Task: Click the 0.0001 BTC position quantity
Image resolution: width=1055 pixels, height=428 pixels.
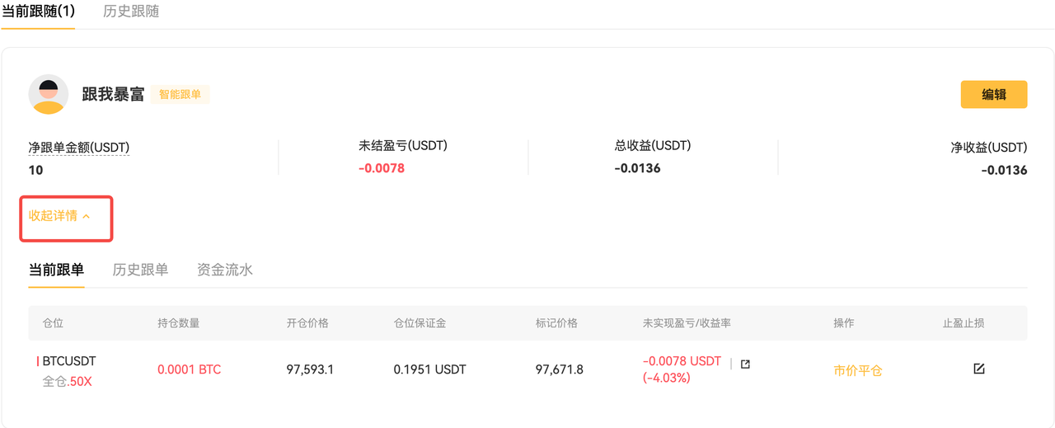Action: click(x=189, y=369)
